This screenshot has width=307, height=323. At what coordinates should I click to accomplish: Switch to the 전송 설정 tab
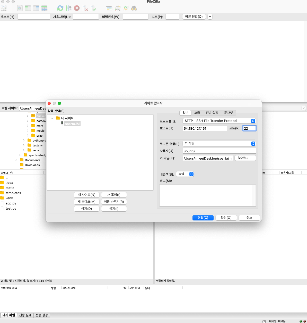click(x=212, y=113)
